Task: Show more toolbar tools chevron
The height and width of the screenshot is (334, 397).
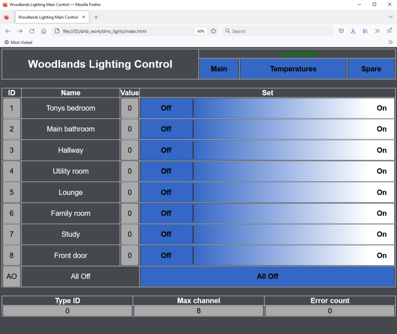Action: point(377,31)
